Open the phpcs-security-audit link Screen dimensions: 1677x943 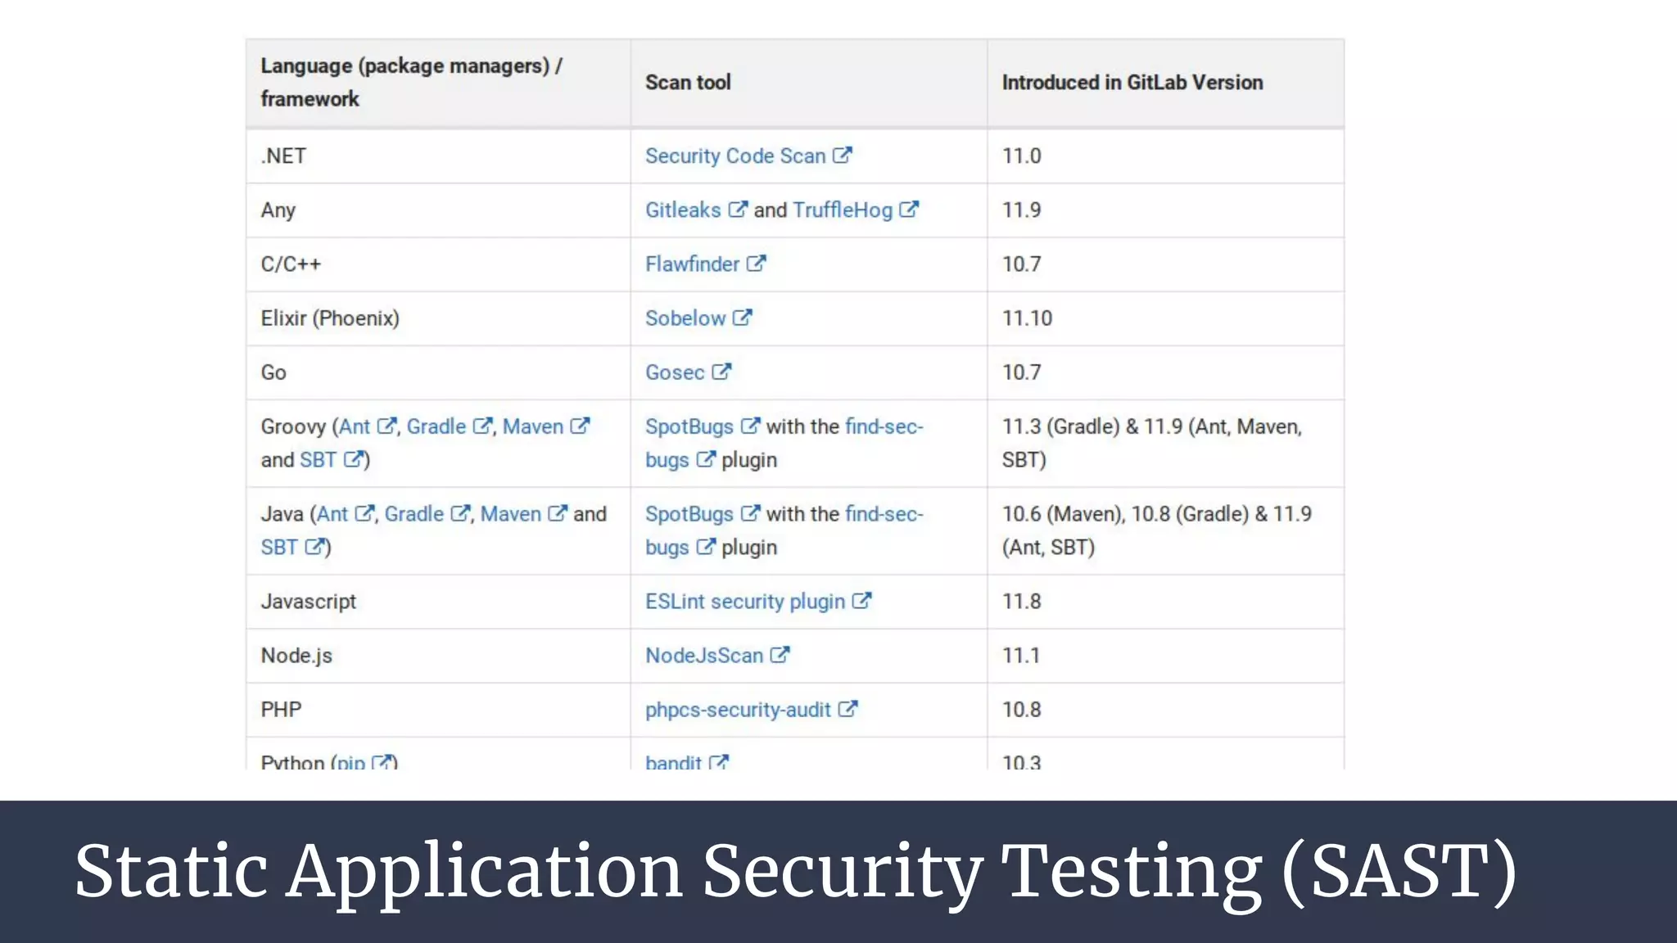click(738, 709)
